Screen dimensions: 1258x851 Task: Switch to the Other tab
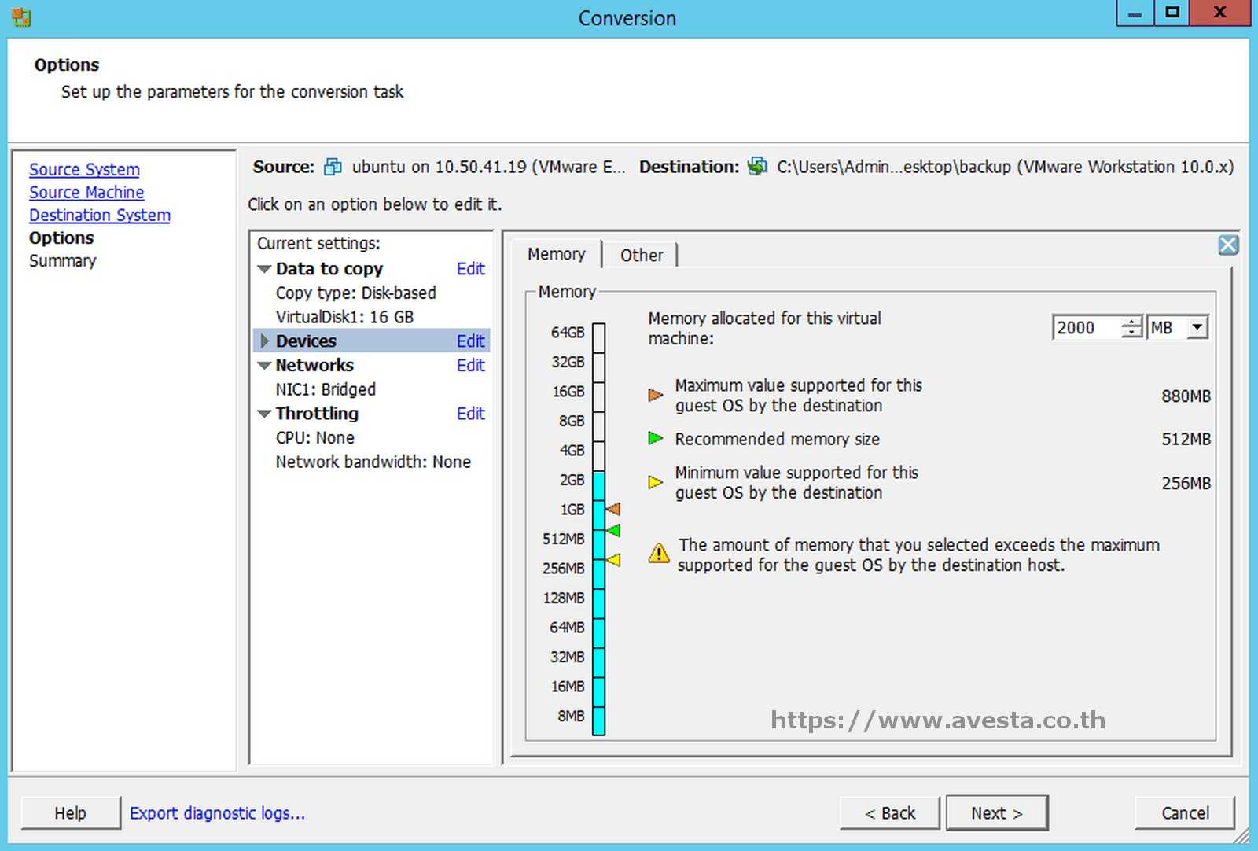click(641, 254)
